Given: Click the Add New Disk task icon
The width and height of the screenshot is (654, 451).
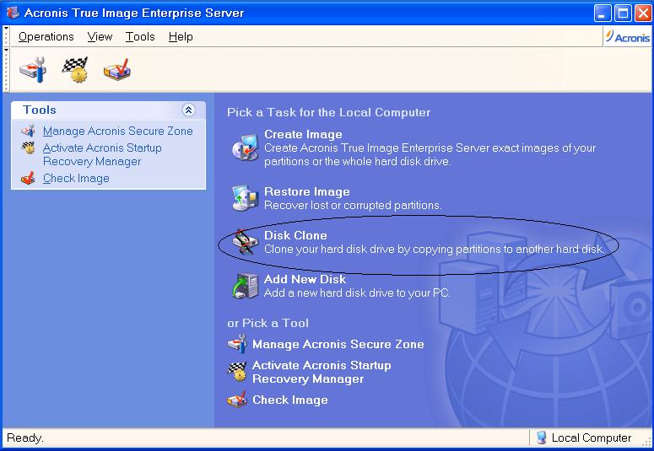Looking at the screenshot, I should coord(246,286).
